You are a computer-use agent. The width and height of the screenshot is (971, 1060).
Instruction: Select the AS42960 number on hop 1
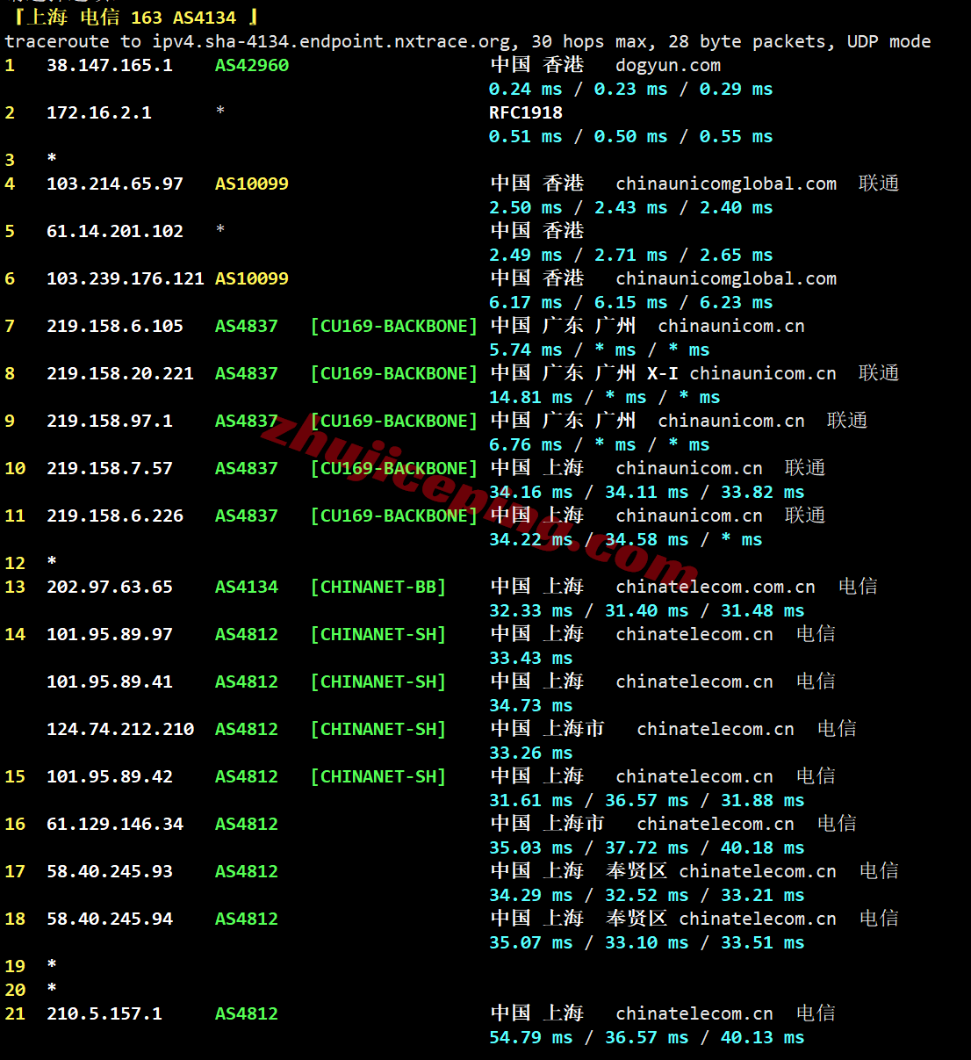pos(252,65)
